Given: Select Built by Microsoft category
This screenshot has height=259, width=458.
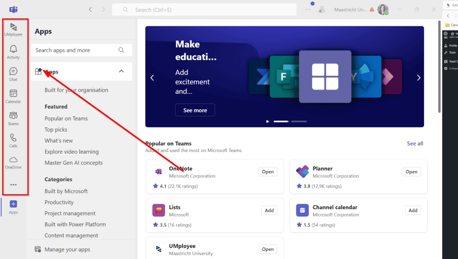Looking at the screenshot, I should [x=66, y=191].
